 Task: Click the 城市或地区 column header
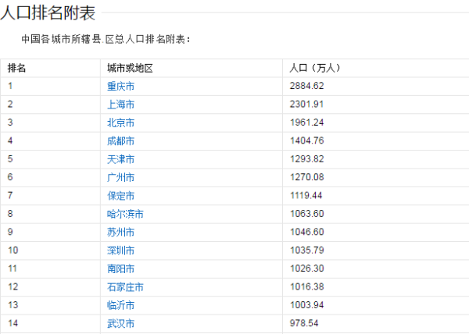coord(130,68)
